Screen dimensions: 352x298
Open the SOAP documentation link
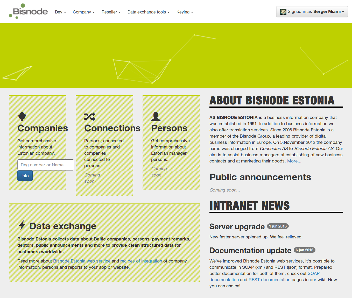tap(264, 276)
